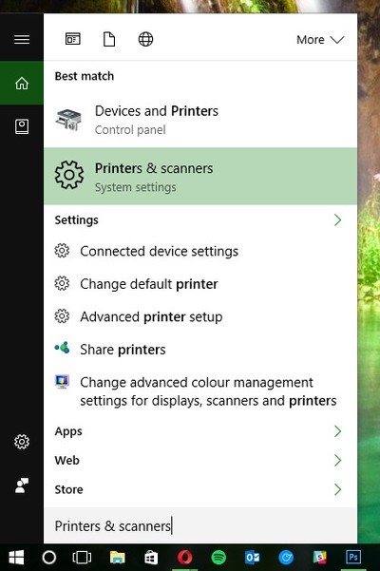Click the Printers & scanners gear icon
The height and width of the screenshot is (571, 380).
(x=69, y=175)
